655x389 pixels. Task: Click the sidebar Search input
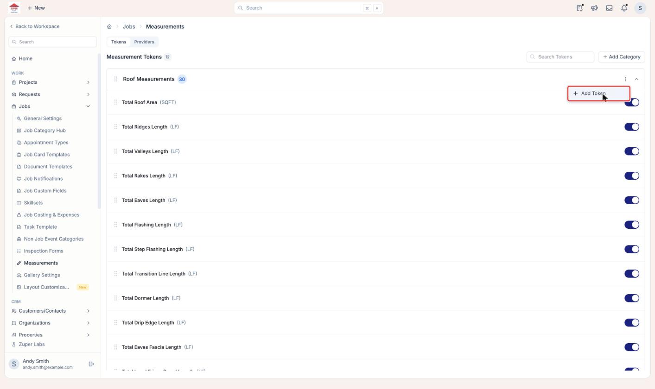(x=52, y=42)
